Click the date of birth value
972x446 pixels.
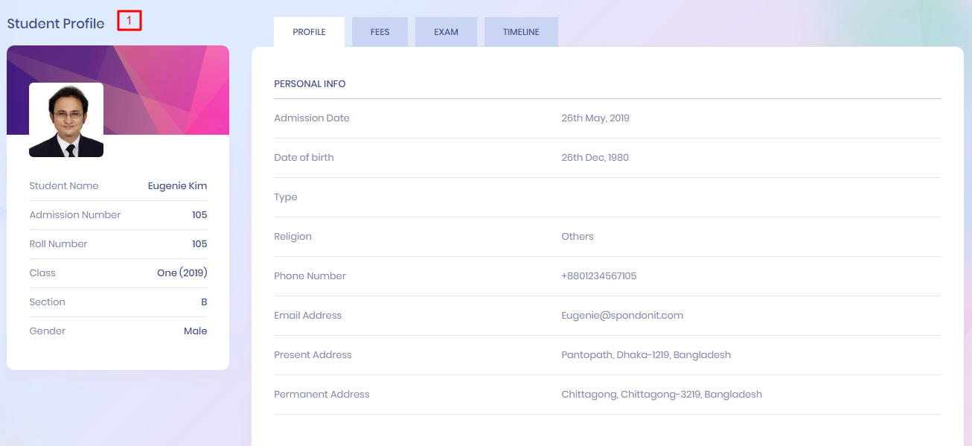pyautogui.click(x=595, y=158)
